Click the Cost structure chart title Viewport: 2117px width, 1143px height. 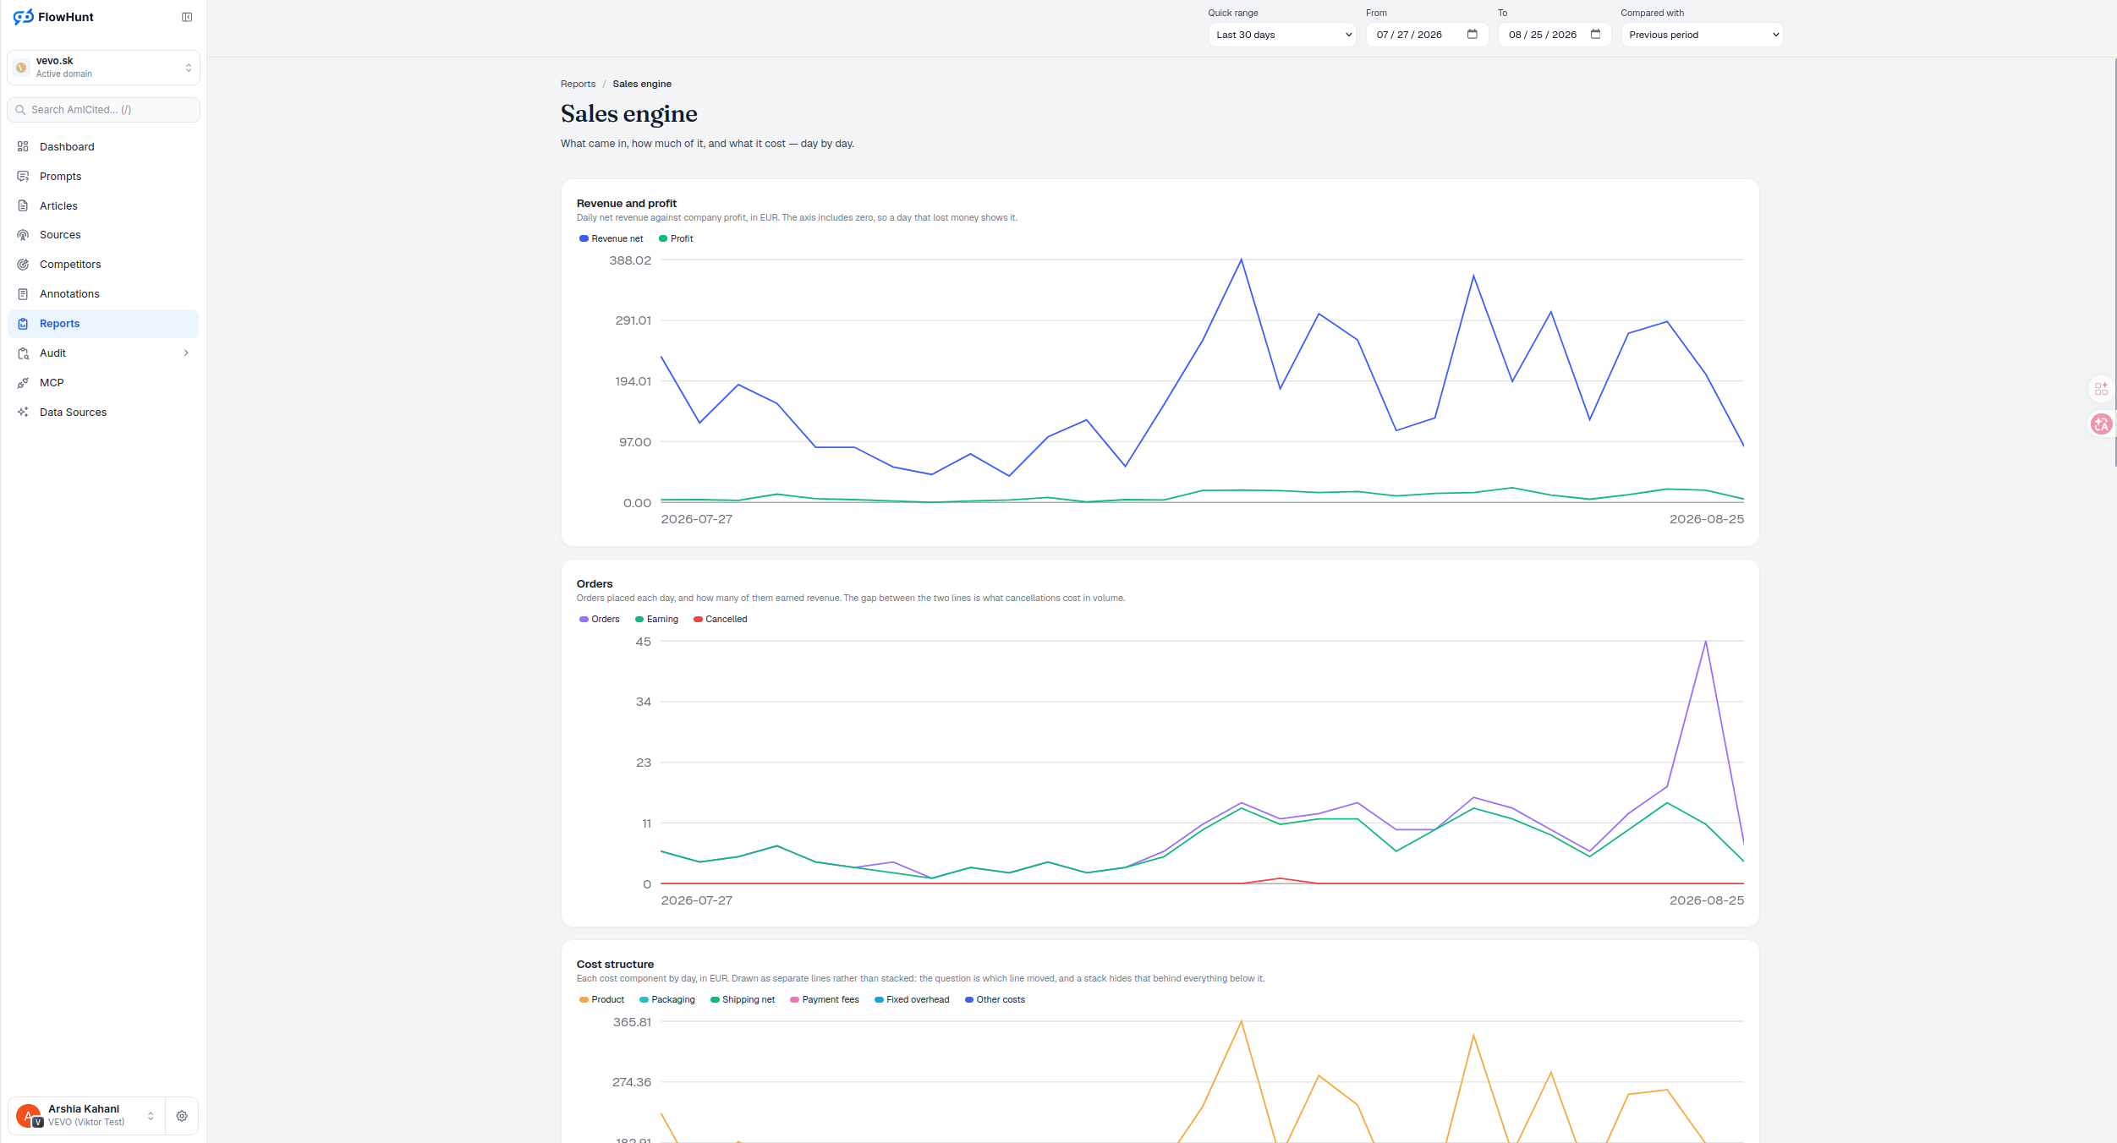(x=615, y=964)
